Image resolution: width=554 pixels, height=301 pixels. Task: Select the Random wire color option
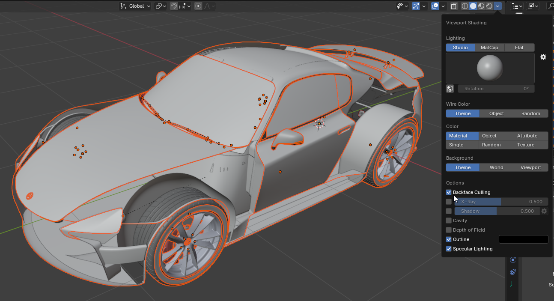click(531, 113)
